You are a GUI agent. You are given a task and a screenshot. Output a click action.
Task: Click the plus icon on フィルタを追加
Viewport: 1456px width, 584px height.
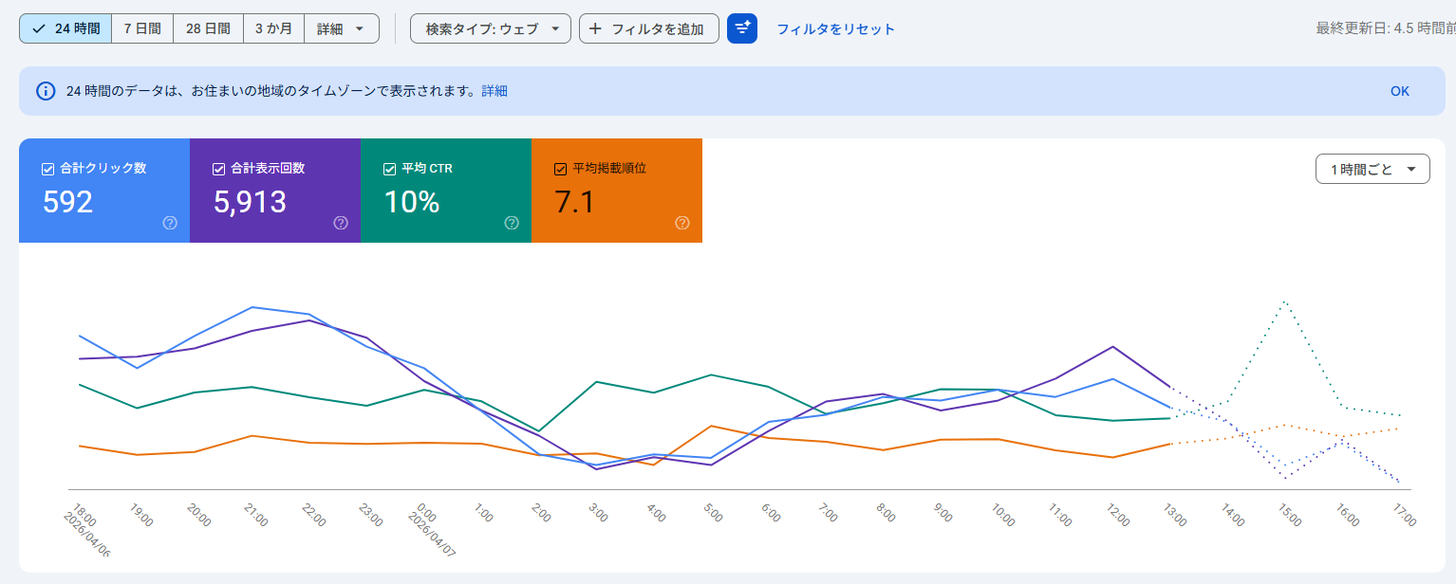[596, 28]
